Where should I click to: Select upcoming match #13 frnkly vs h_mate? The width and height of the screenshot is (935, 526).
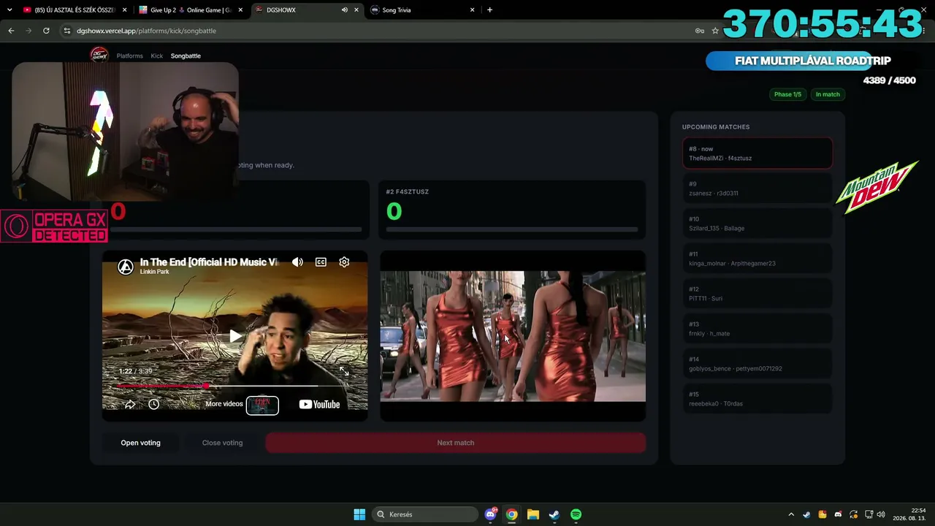click(757, 329)
